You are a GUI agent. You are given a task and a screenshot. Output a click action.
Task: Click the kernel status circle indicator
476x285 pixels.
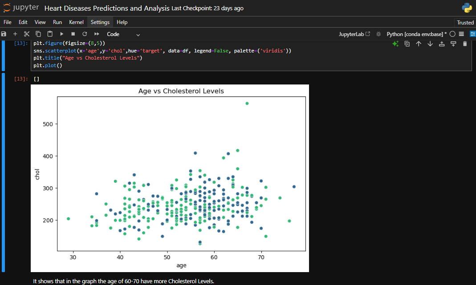[x=452, y=34]
